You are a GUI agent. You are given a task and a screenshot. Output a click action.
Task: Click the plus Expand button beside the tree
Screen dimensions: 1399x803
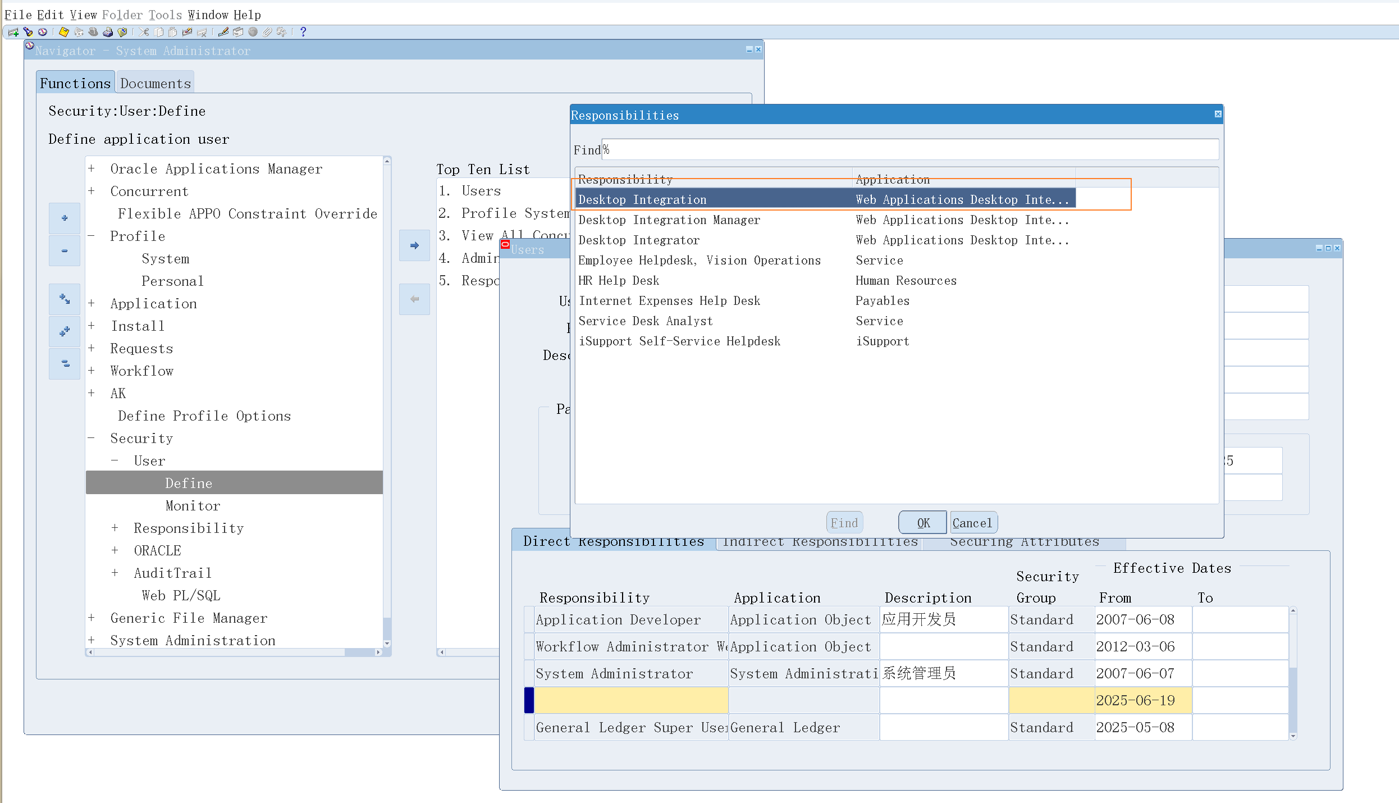click(65, 218)
